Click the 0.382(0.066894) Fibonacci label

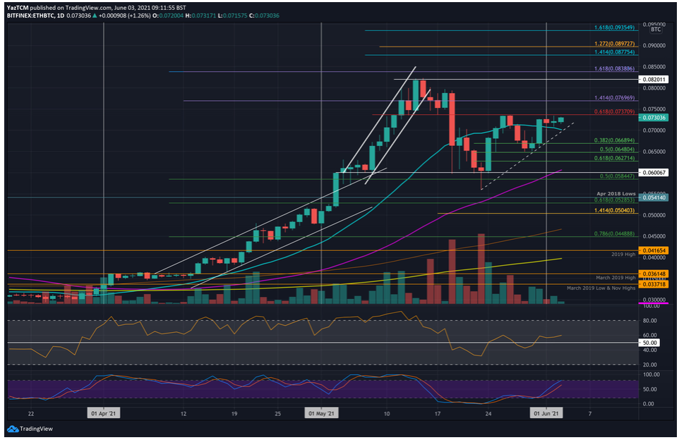click(615, 140)
